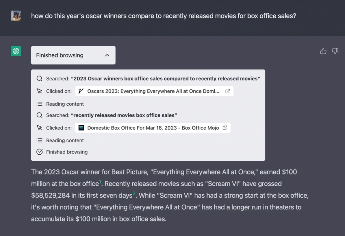The width and height of the screenshot is (345, 236).
Task: Click the Box Office Mojo favicon
Action: point(81,128)
